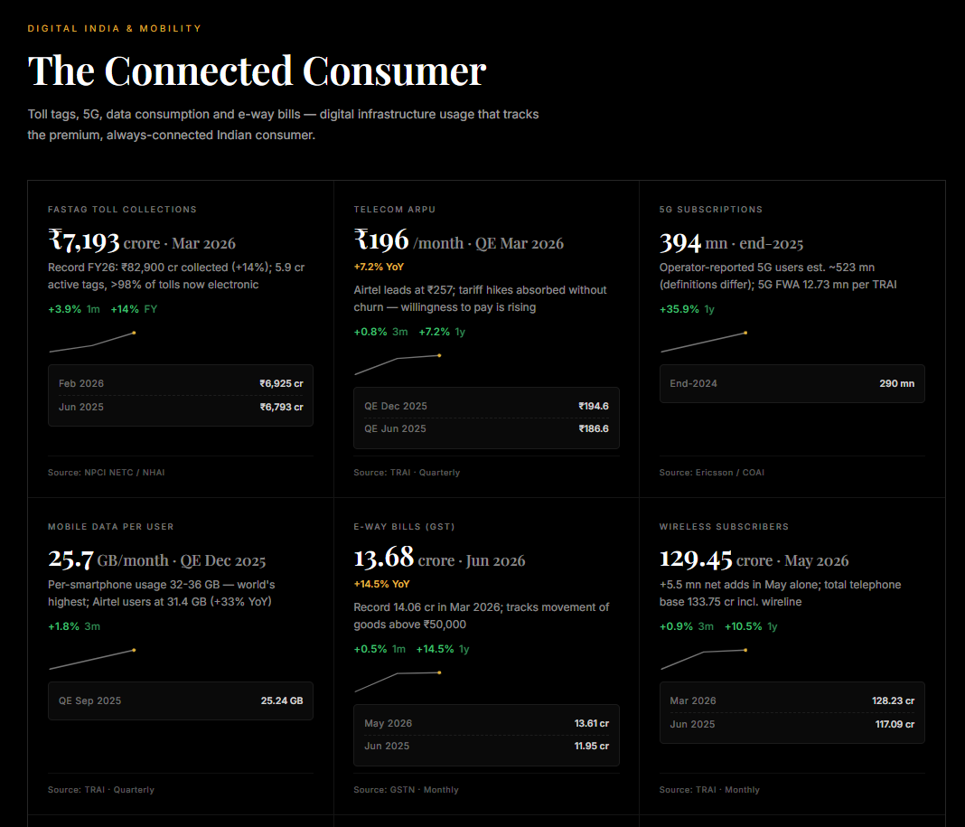Image resolution: width=965 pixels, height=827 pixels.
Task: Click the +14.5% YoY badge on E-Way Bills
Action: tap(381, 584)
